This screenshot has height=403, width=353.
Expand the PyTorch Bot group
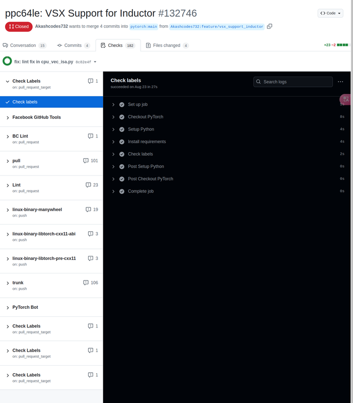tap(8, 308)
